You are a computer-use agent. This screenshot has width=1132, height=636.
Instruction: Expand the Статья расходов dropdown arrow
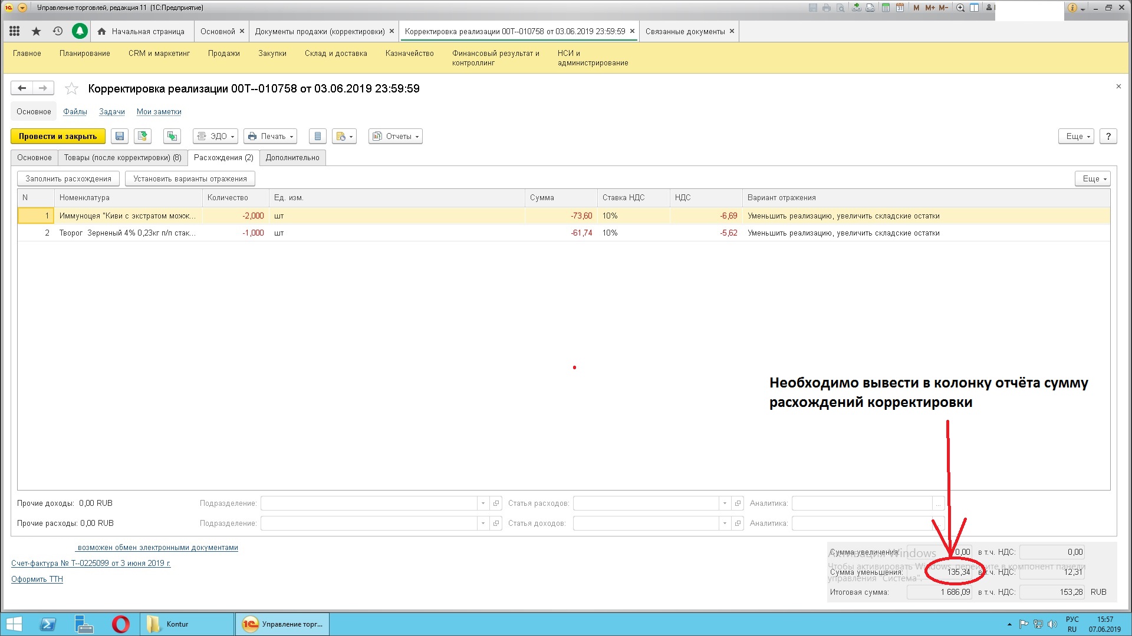tap(725, 503)
